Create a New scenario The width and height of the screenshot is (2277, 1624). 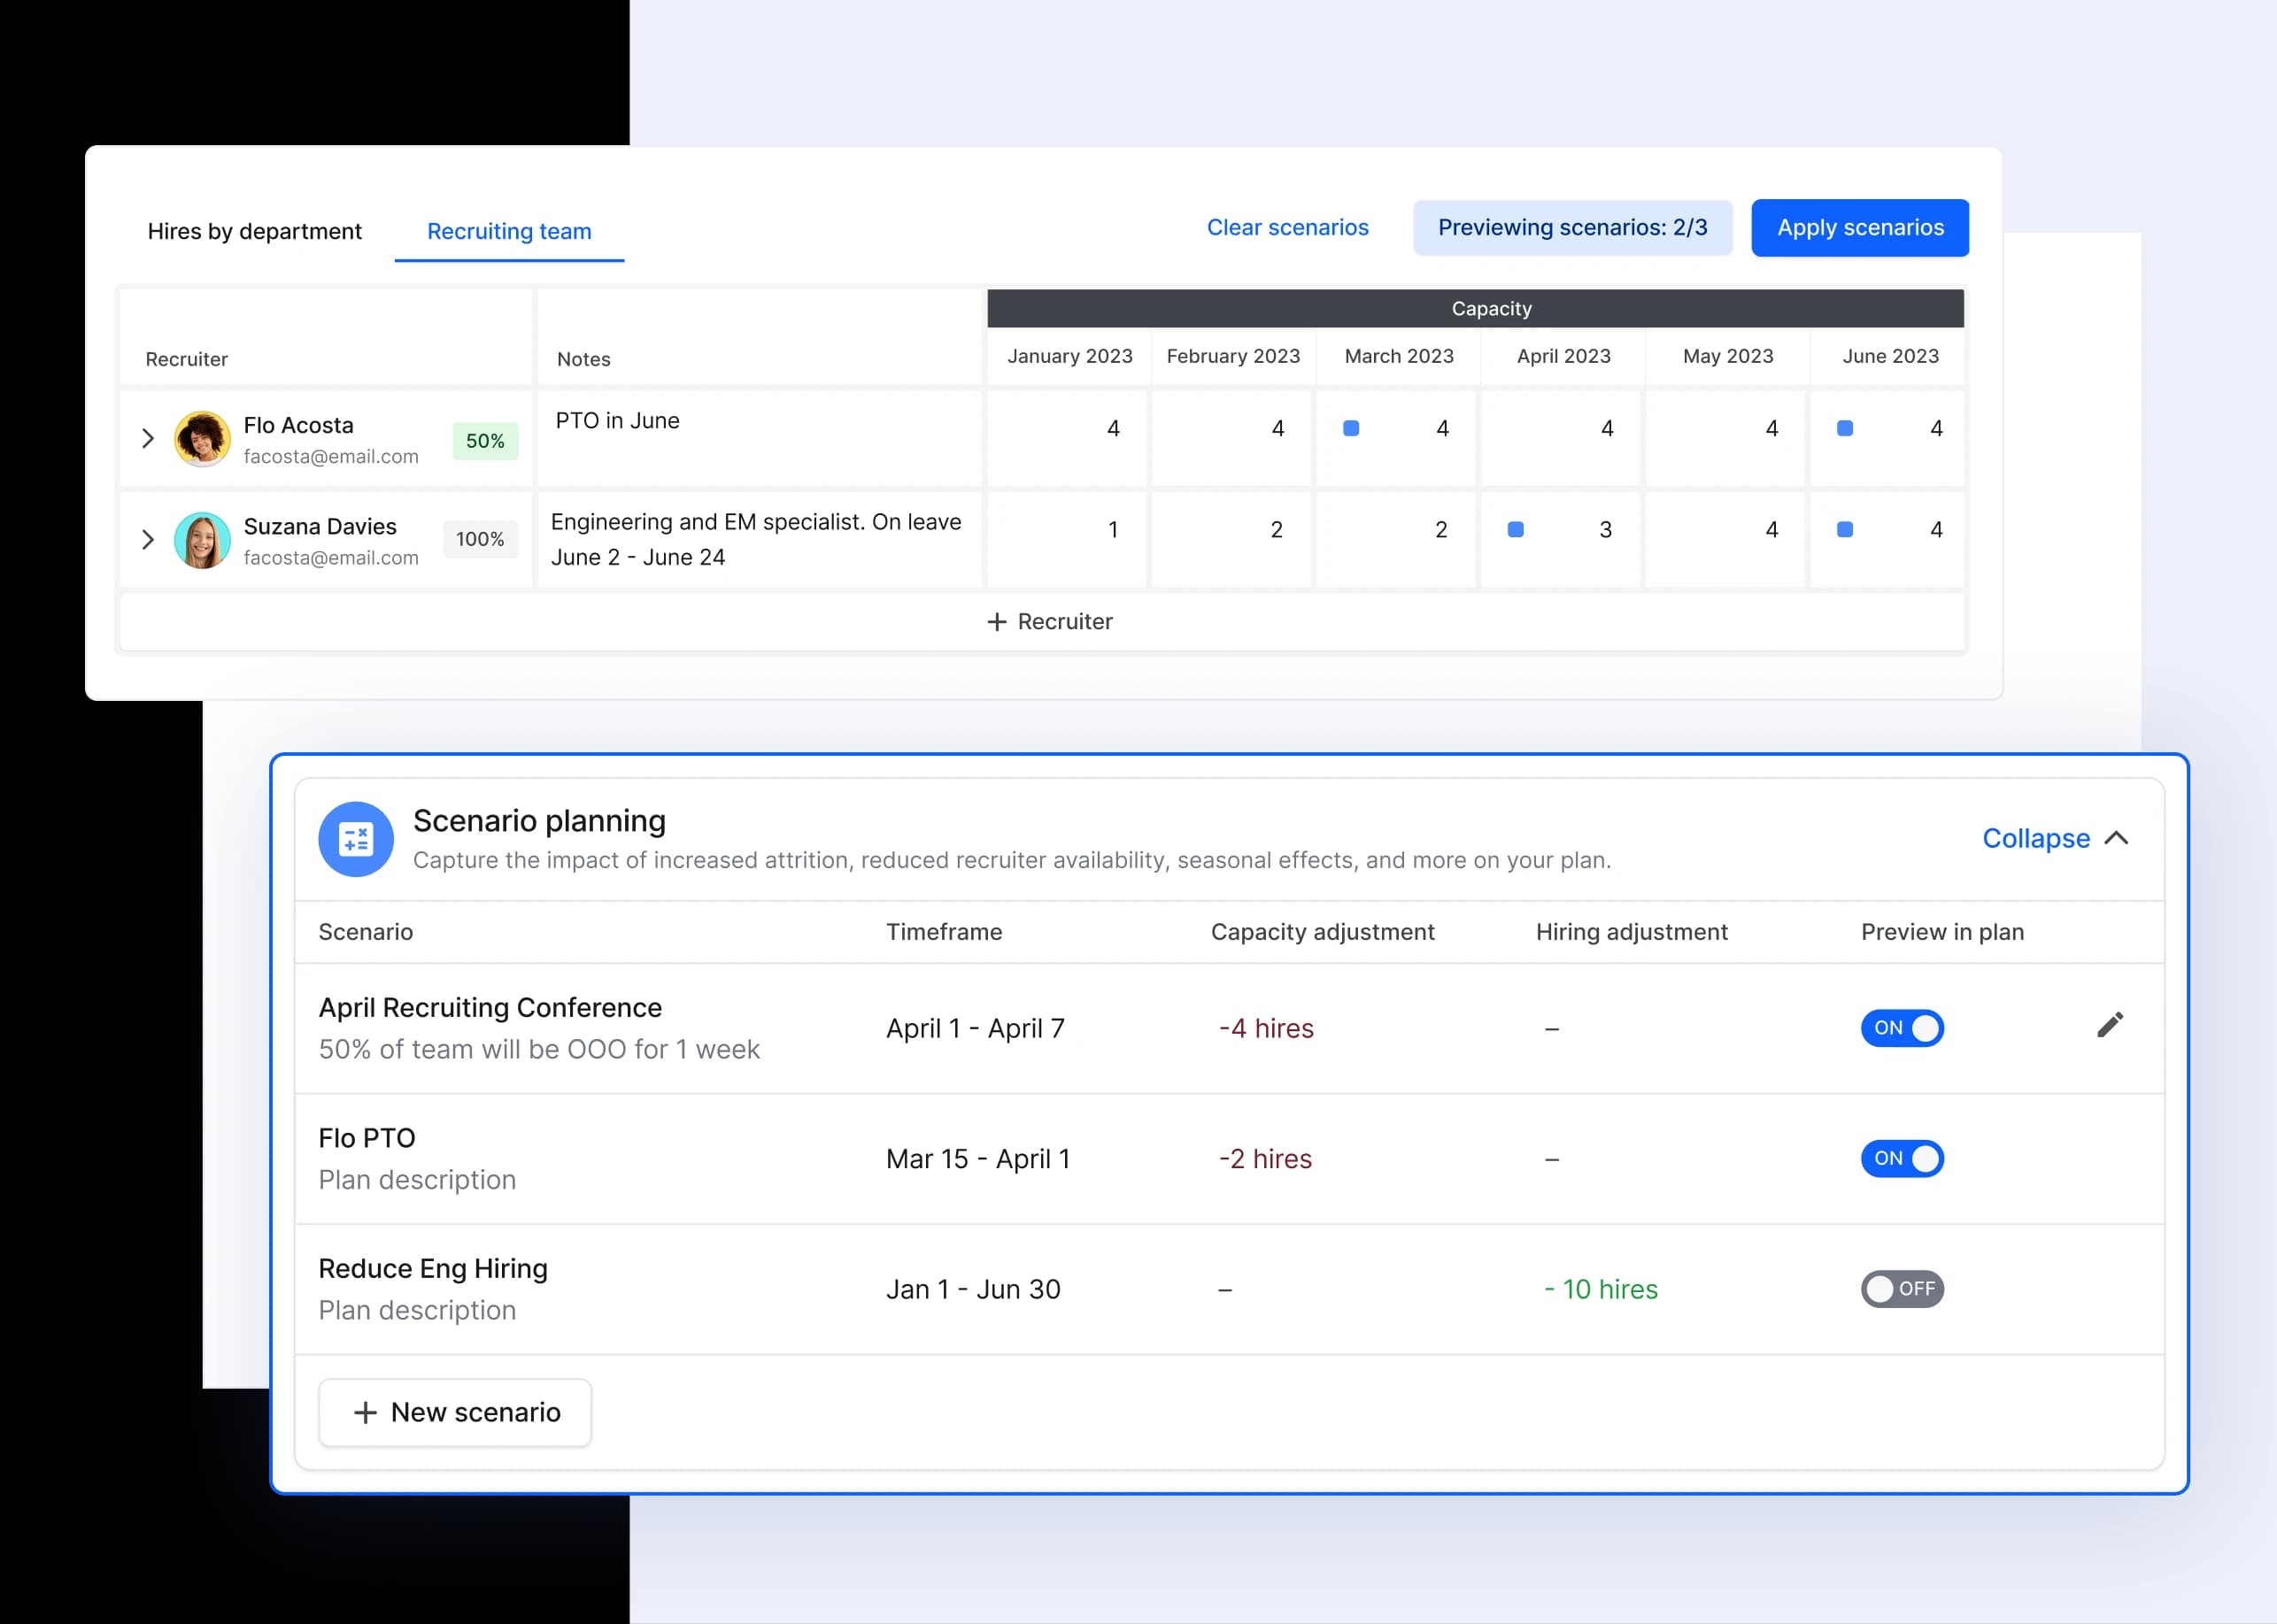[455, 1412]
